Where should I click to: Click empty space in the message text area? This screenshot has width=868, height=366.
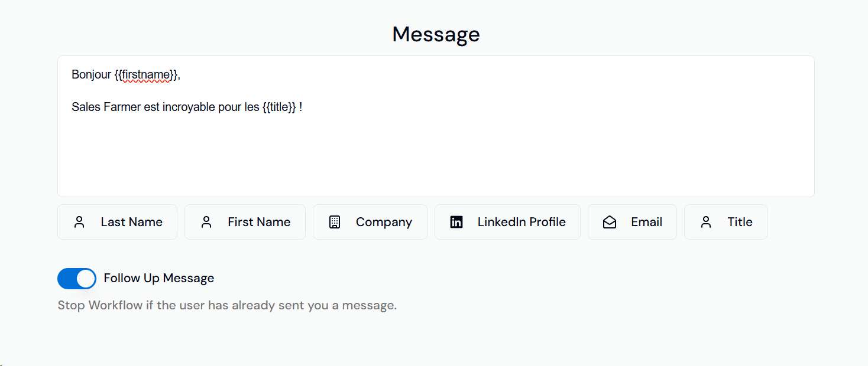tap(436, 156)
